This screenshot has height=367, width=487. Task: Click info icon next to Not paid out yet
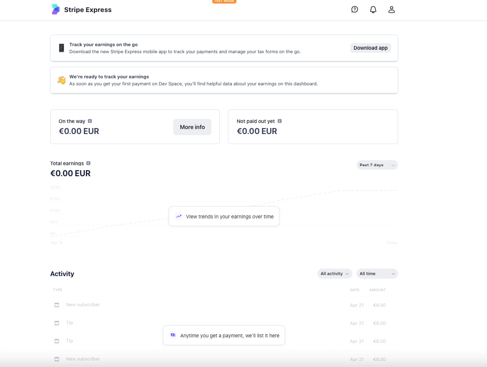[280, 121]
